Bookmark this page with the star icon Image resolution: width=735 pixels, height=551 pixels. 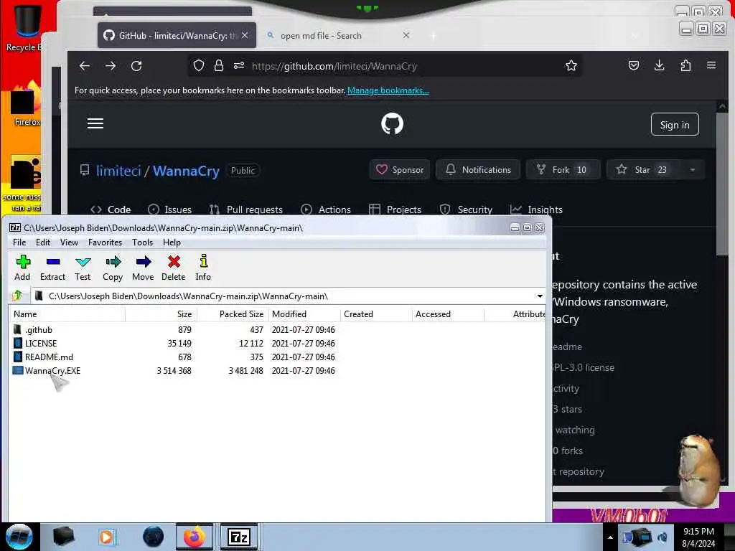[571, 65]
